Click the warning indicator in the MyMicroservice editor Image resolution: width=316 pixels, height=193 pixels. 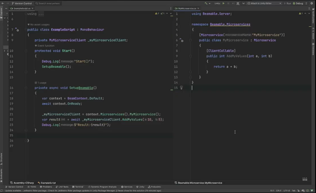click(x=301, y=14)
